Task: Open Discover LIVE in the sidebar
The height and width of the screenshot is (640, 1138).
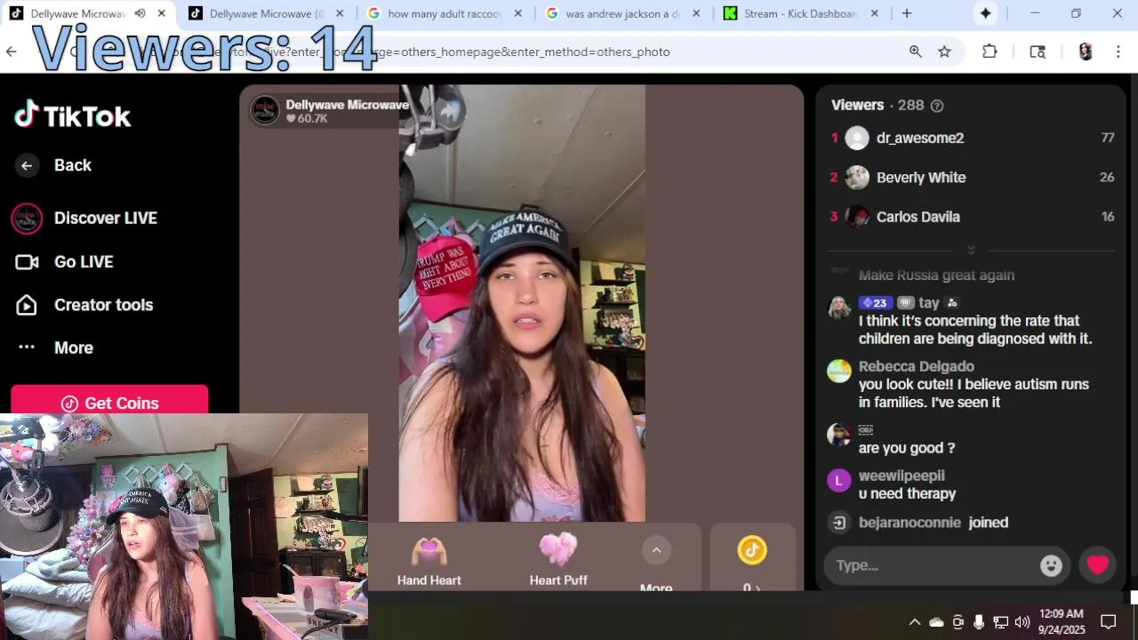Action: [x=105, y=218]
